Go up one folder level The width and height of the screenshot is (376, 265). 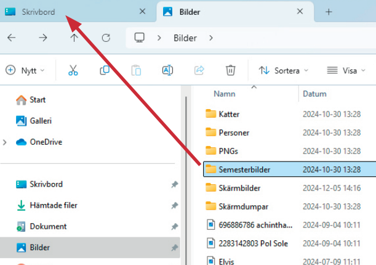pyautogui.click(x=74, y=38)
